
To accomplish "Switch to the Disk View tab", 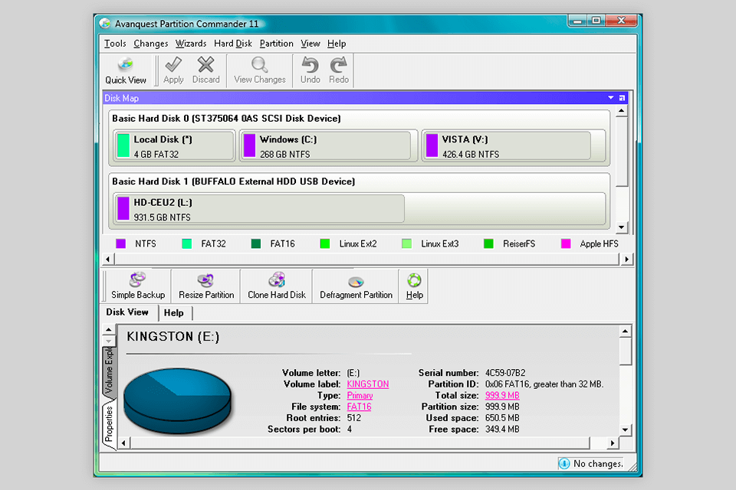I will pos(127,312).
